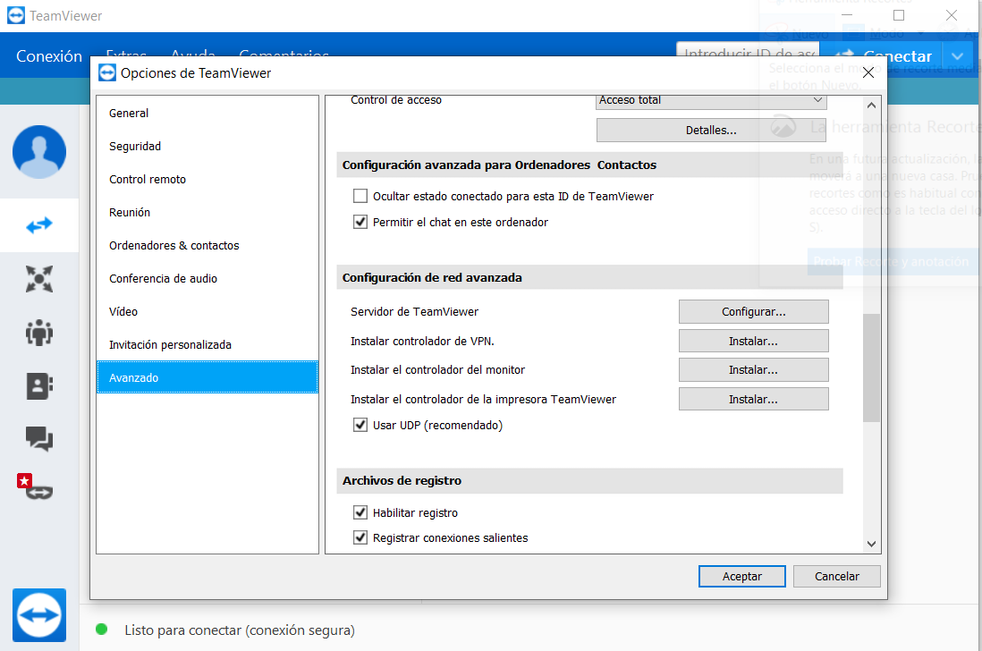Click the TeamViewer logo at bottom left

tap(39, 615)
